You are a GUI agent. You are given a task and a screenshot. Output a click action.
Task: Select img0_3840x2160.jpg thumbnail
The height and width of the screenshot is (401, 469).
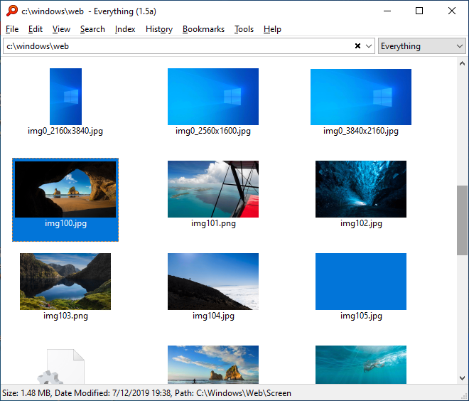[361, 97]
